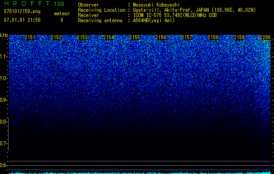The height and width of the screenshot is (174, 274).
Task: Click the meteor count label
Action: 62,13
